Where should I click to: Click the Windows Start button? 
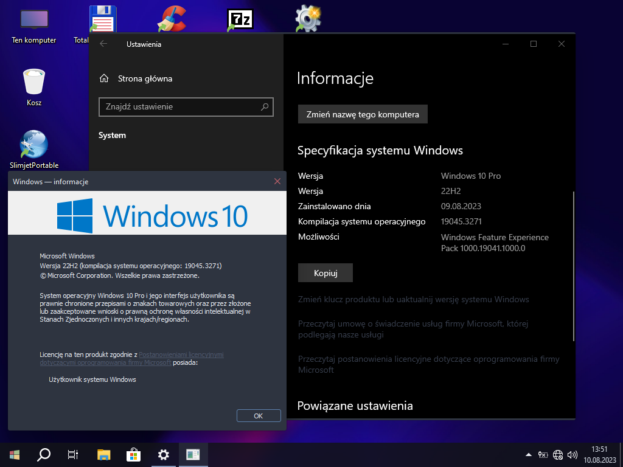[x=15, y=454]
